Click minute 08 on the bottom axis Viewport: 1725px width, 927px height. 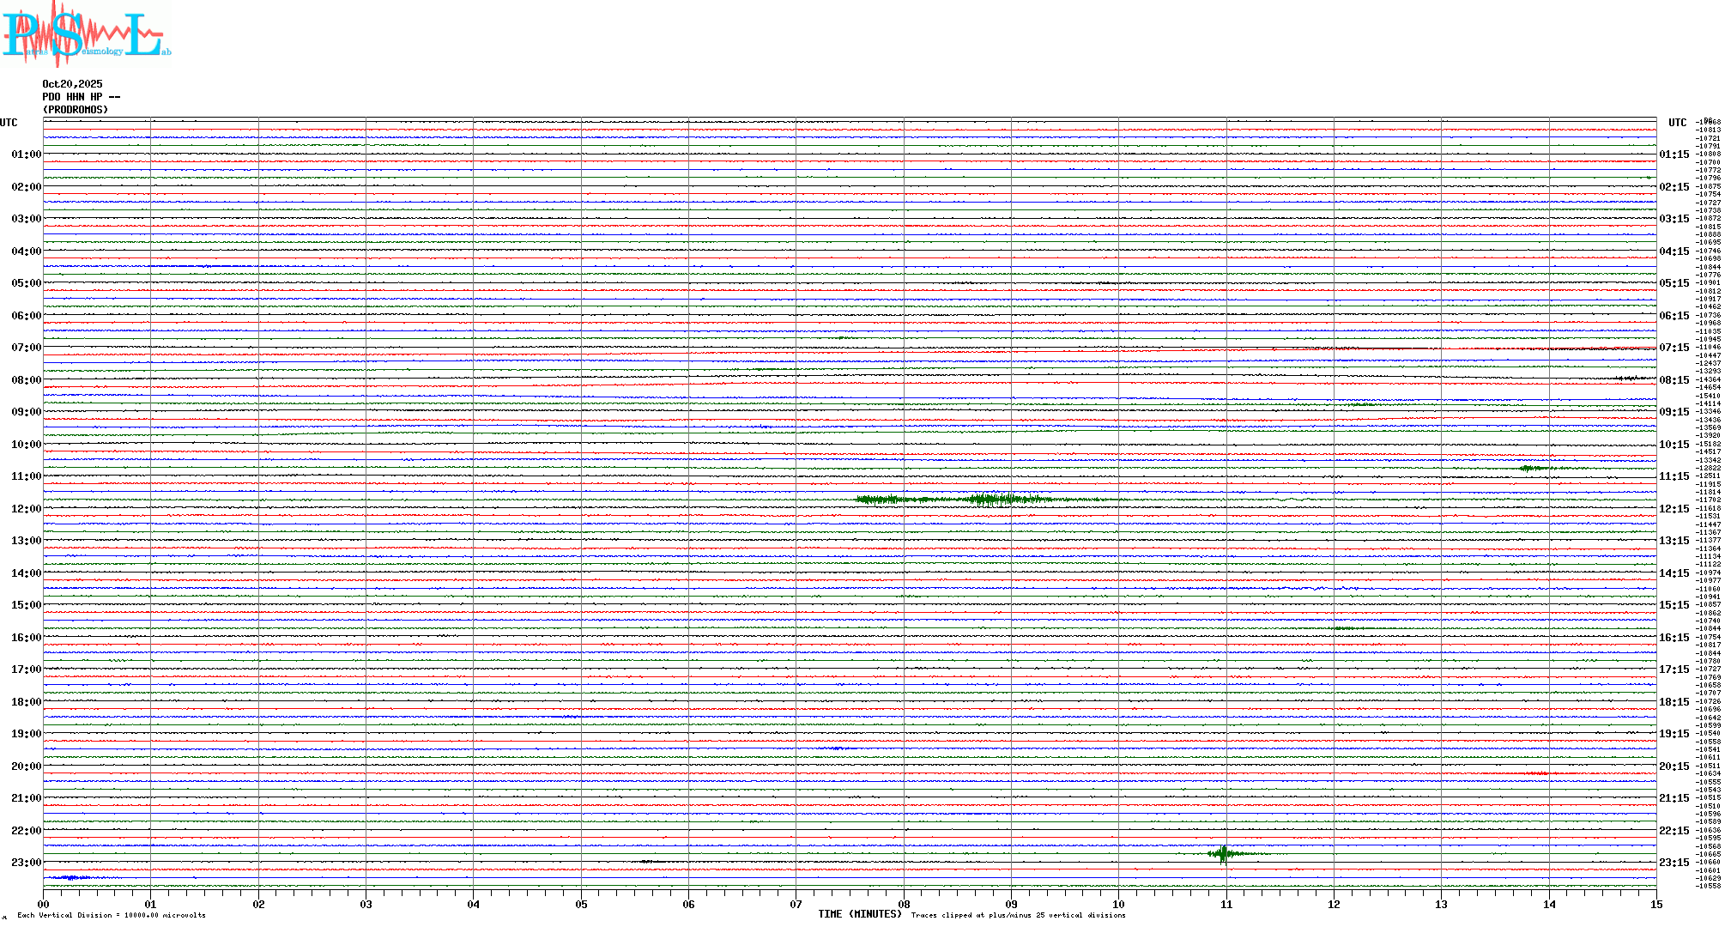point(904,904)
